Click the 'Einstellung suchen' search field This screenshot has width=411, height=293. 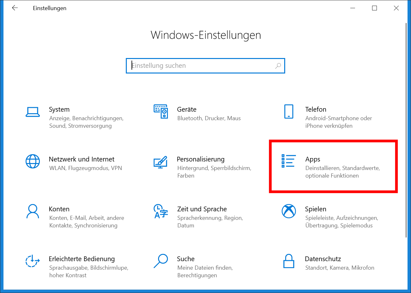202,66
